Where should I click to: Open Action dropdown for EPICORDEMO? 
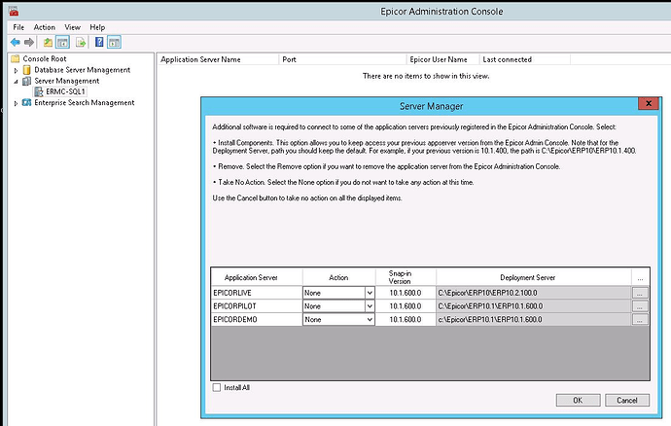[x=370, y=319]
